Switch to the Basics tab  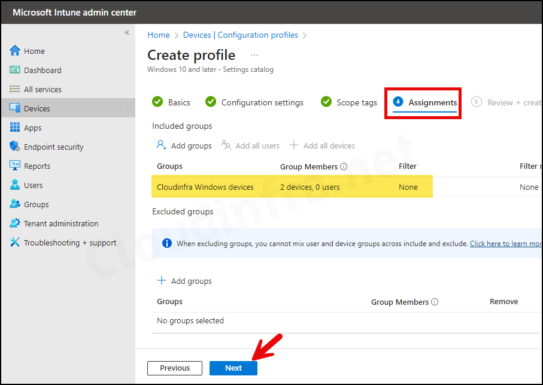click(x=178, y=102)
